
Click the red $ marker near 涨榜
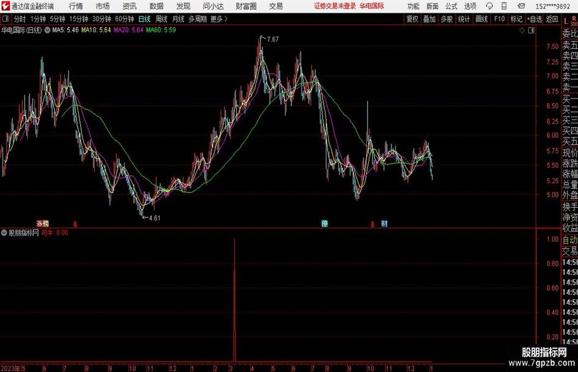click(75, 224)
